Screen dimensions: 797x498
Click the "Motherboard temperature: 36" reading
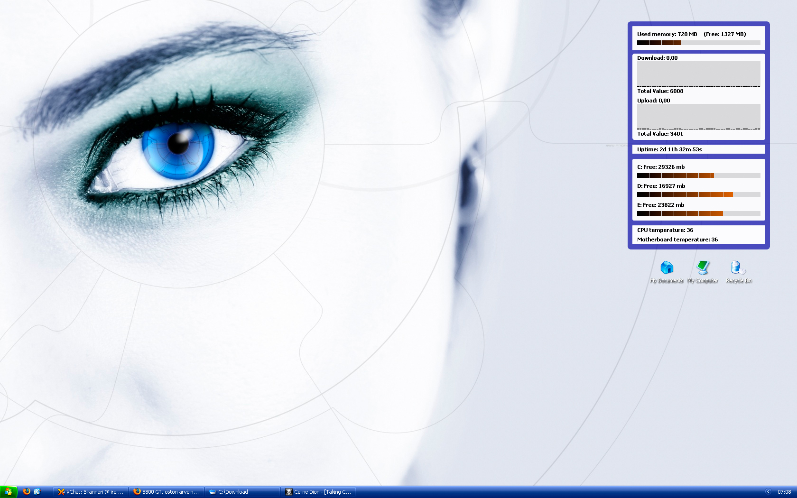point(677,240)
